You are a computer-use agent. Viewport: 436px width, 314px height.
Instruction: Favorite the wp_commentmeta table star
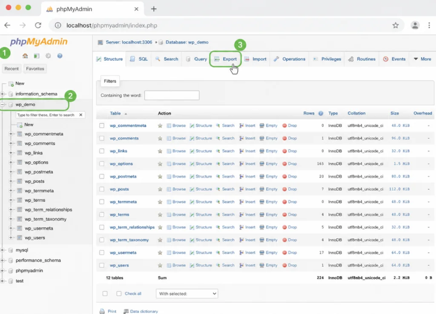(x=160, y=126)
